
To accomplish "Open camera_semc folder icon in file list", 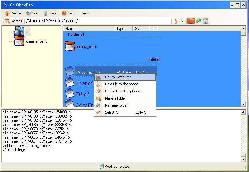I will point(70,47).
